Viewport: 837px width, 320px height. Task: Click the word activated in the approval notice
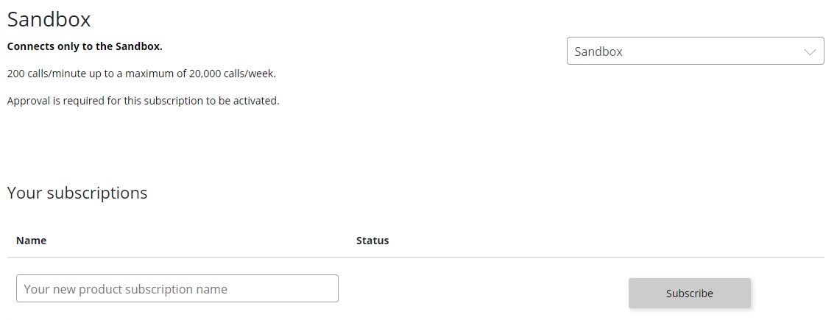point(255,101)
